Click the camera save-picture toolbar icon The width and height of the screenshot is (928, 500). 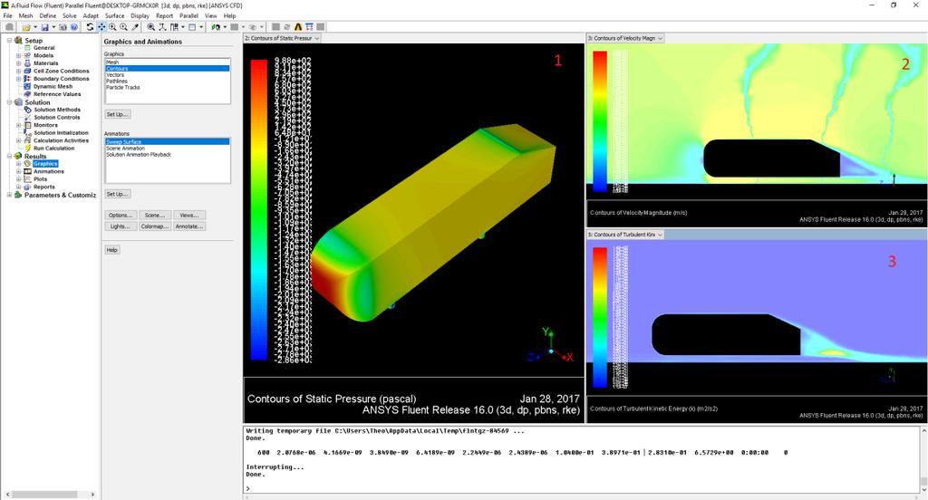pyautogui.click(x=63, y=27)
